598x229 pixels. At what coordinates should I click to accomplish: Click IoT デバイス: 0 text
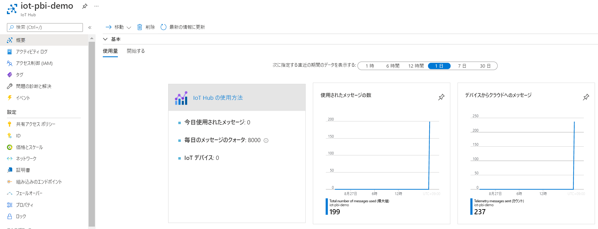point(202,158)
